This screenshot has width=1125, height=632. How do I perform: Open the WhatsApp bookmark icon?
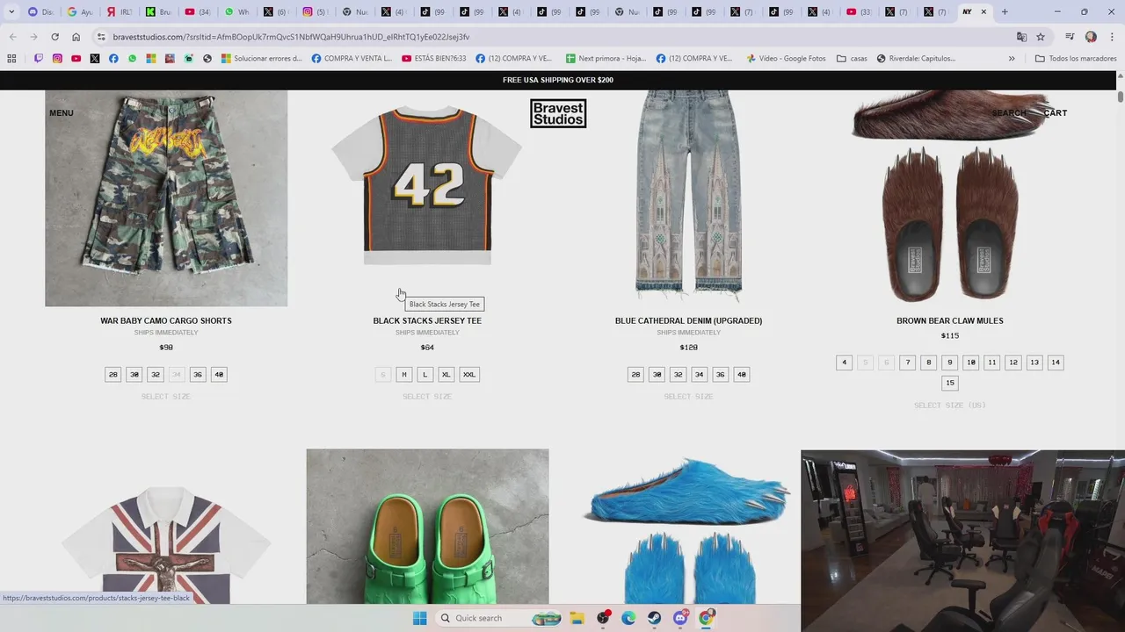(x=133, y=59)
